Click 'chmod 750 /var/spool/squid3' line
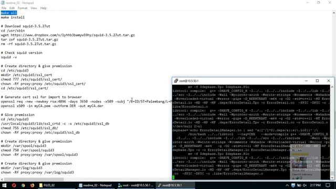Screen dimensions: 336x189 point(27,150)
